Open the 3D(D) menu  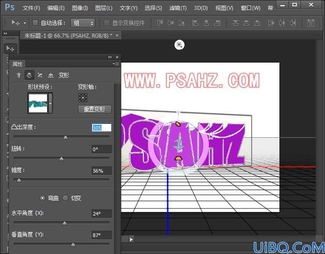coord(201,8)
